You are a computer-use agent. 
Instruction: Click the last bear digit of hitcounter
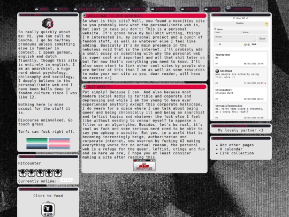click(x=58, y=173)
